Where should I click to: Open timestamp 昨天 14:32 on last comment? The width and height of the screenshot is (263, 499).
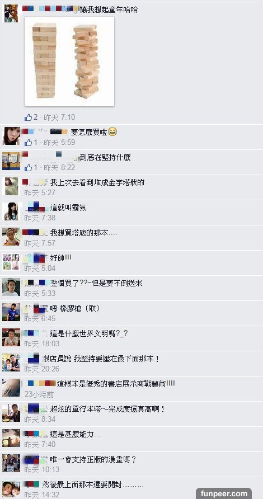[x=42, y=495]
